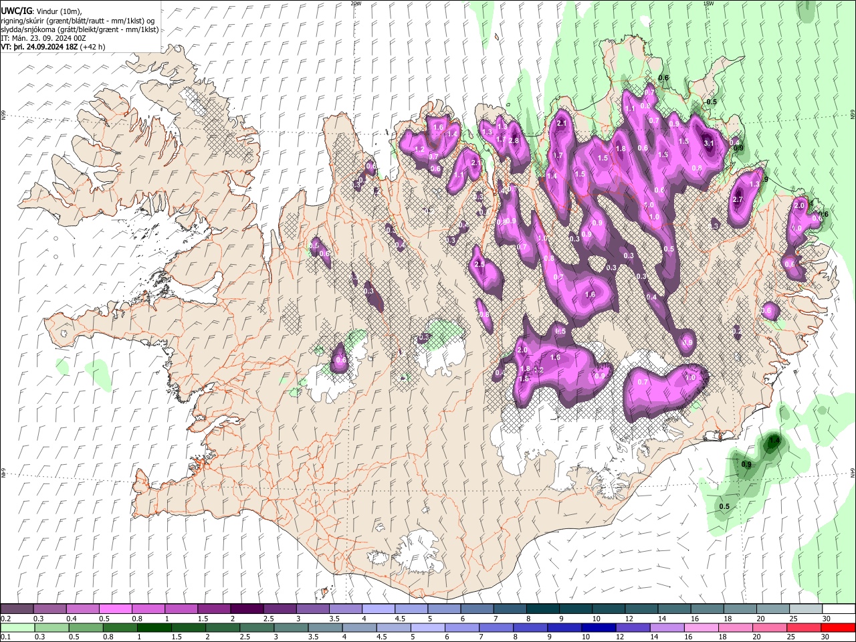856x642 pixels.
Task: Click the '0.1' label under the rain legend
Action: tap(6, 637)
